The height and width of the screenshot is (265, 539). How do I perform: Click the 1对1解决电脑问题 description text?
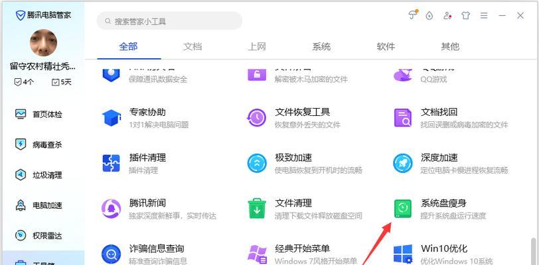[x=159, y=125]
